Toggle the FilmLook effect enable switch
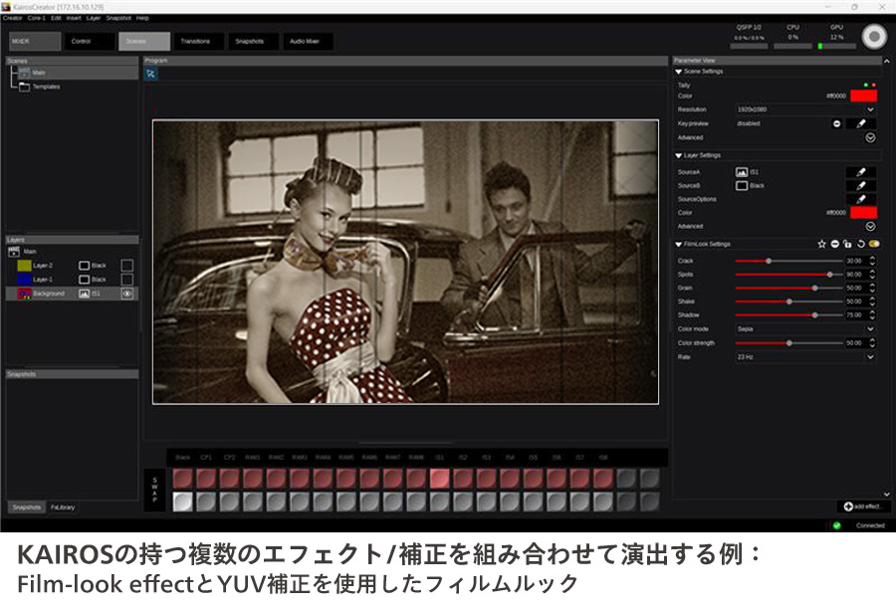The width and height of the screenshot is (896, 610). 872,245
